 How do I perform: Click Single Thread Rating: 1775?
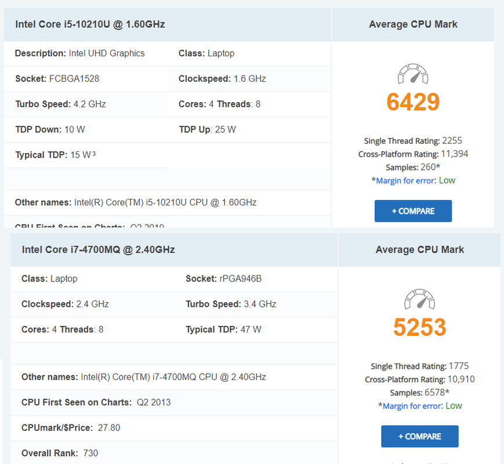(x=419, y=366)
